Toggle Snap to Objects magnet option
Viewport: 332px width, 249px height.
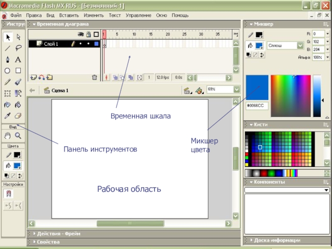(x=8, y=194)
